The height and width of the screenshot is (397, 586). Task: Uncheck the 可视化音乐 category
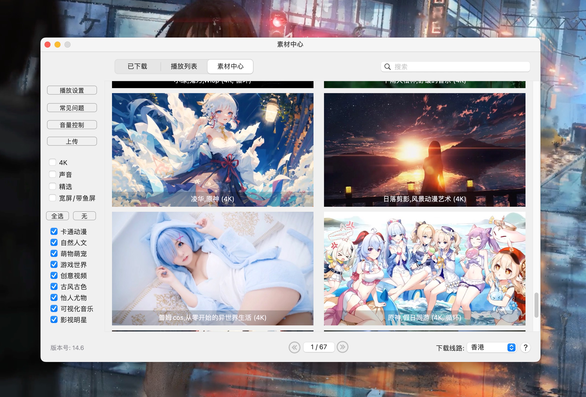coord(54,309)
